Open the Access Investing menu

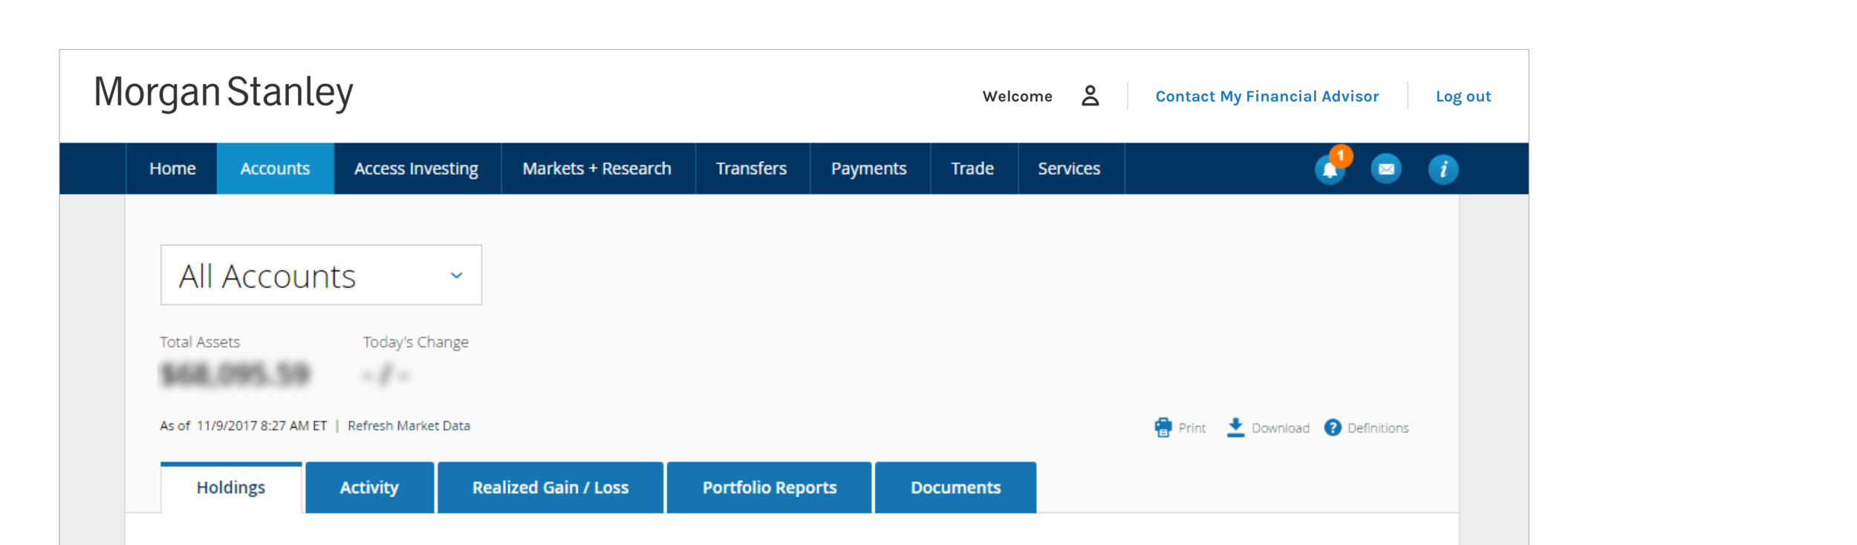click(416, 169)
